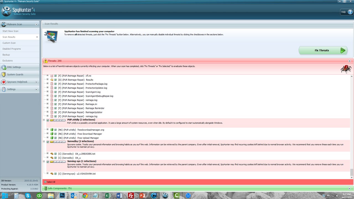Click the PUP.xVidly threat level bar

point(58,121)
